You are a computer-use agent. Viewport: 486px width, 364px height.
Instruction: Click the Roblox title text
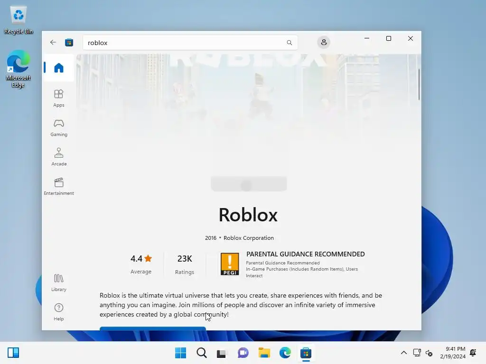[x=248, y=215]
